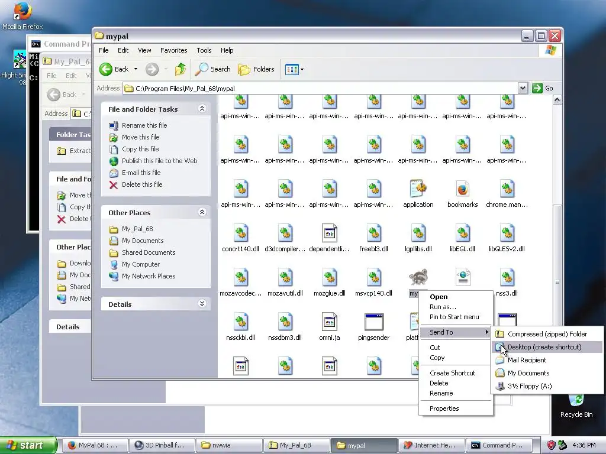
Task: Open the Back history dropdown arrow in mypal
Action: [x=136, y=69]
